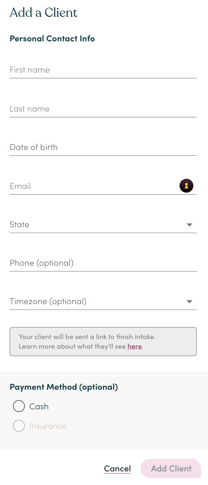208x485 pixels.
Task: Click the Insurance option label
Action: [x=48, y=426]
